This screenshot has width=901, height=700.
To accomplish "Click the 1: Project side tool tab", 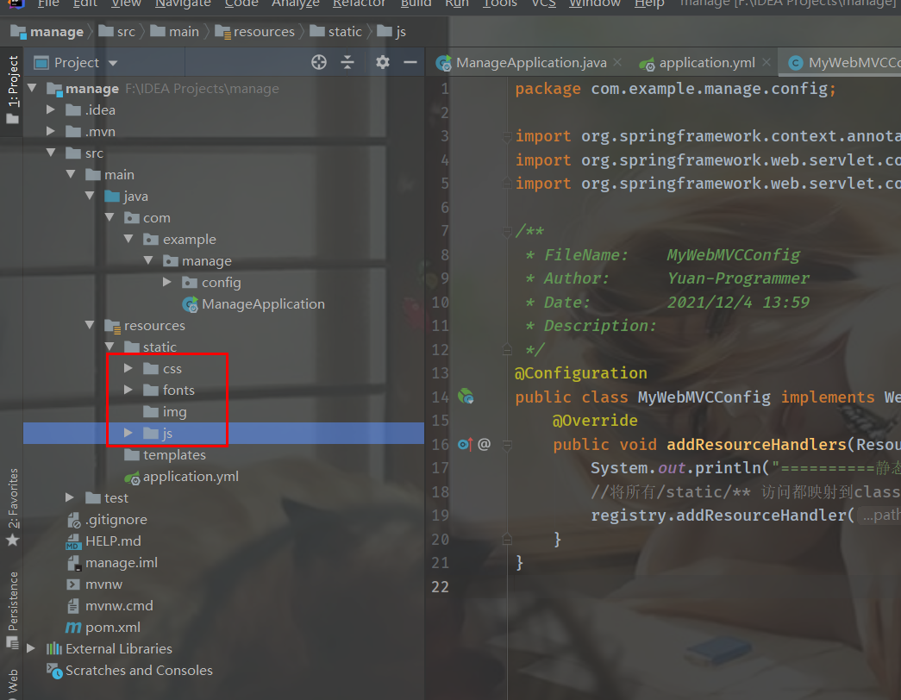I will [12, 90].
